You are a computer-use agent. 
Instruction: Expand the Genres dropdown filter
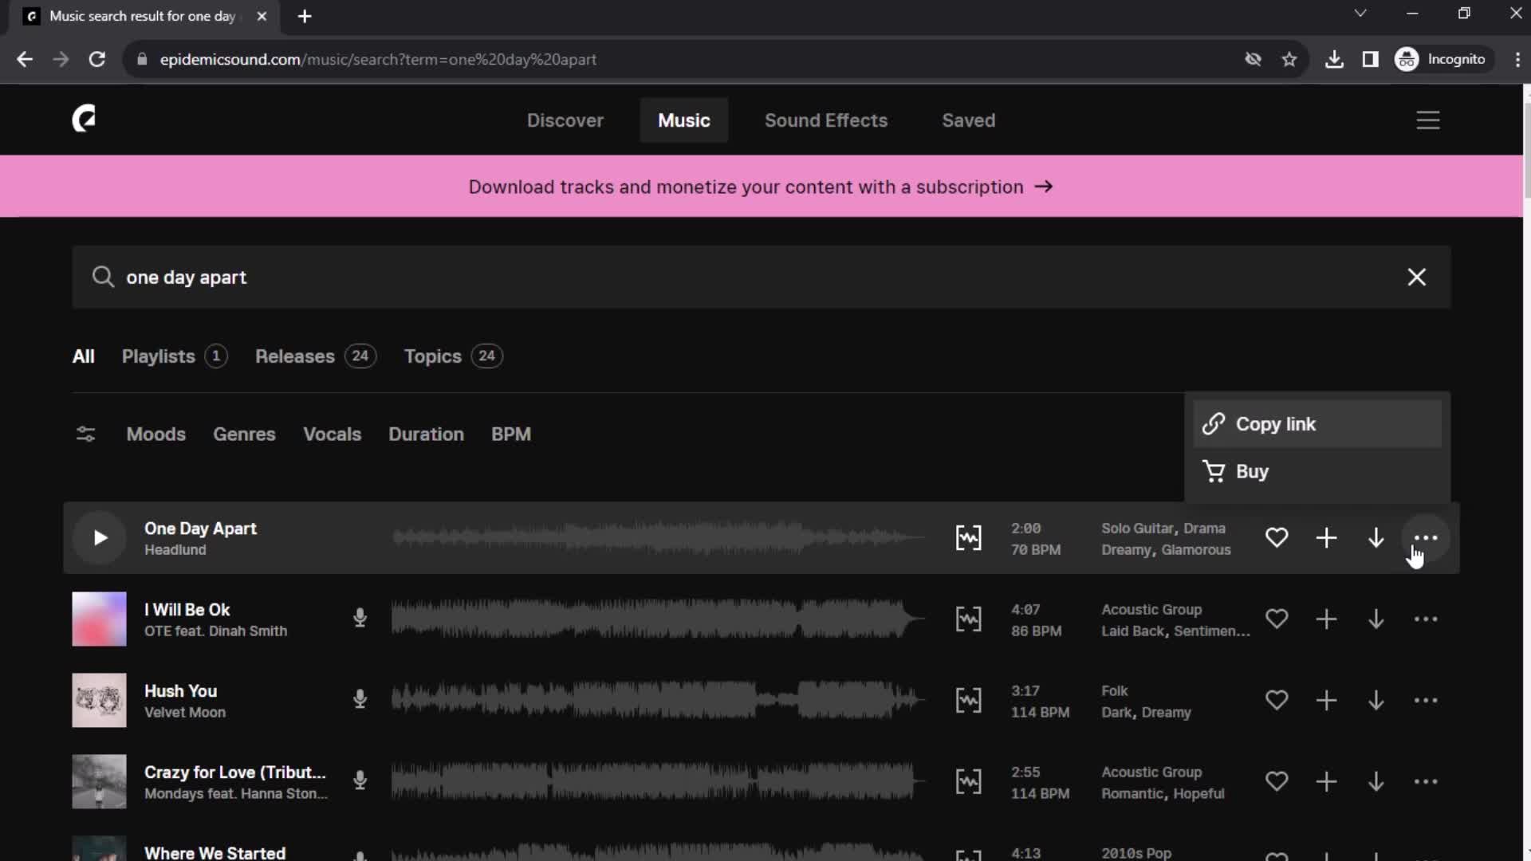click(244, 434)
